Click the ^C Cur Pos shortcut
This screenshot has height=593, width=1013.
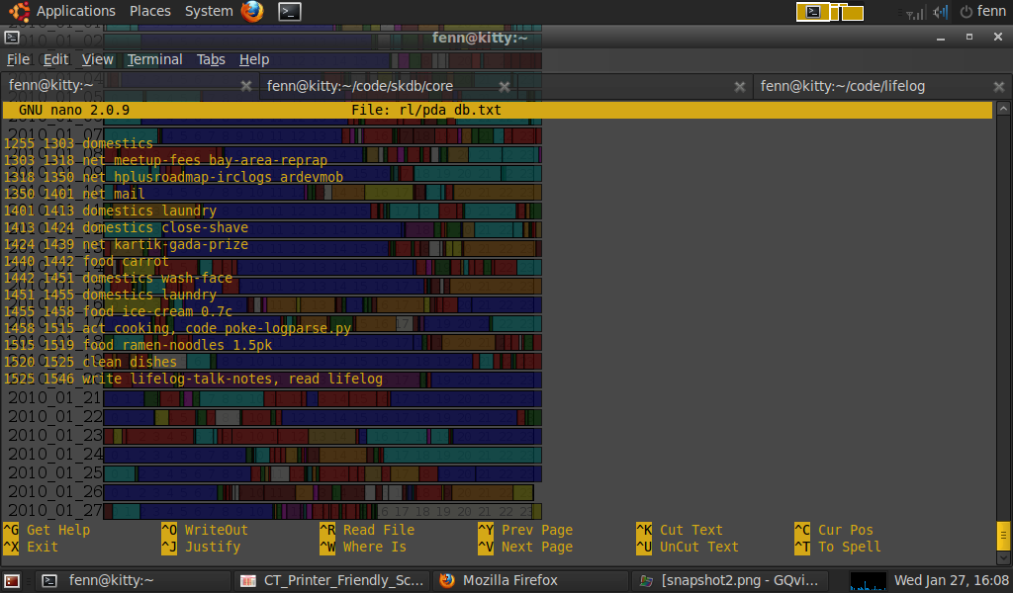[834, 530]
